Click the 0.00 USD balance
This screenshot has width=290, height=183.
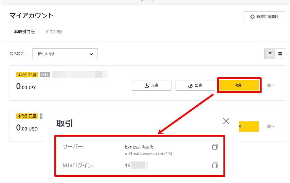27,128
